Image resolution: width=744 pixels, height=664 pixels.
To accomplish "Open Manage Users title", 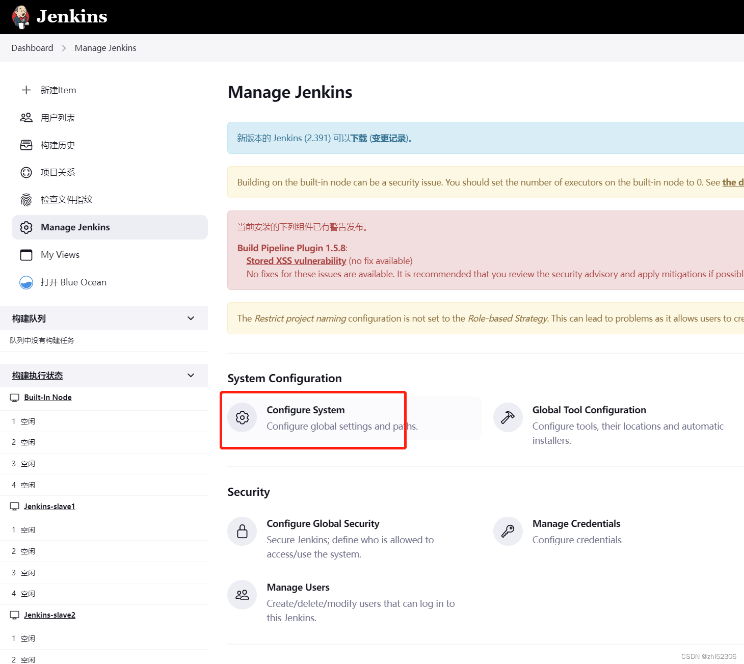I will 298,588.
